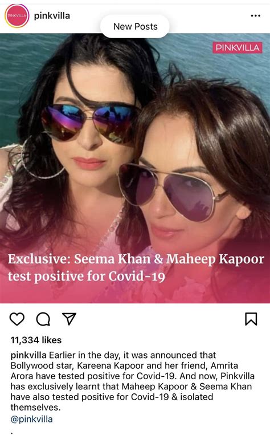Click 'Amrita' at the end of the caption's second line
270x435 pixels.
tap(224, 365)
